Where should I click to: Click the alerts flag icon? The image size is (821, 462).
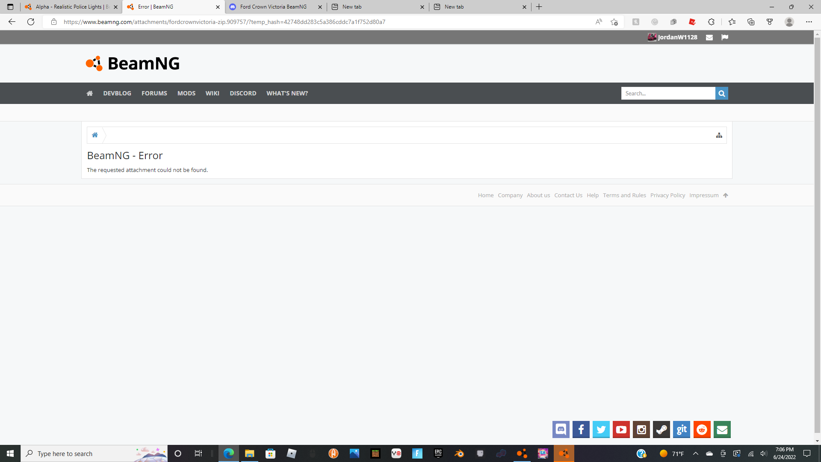click(x=725, y=37)
